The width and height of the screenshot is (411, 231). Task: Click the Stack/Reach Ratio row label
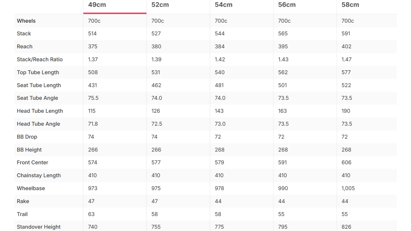click(40, 59)
